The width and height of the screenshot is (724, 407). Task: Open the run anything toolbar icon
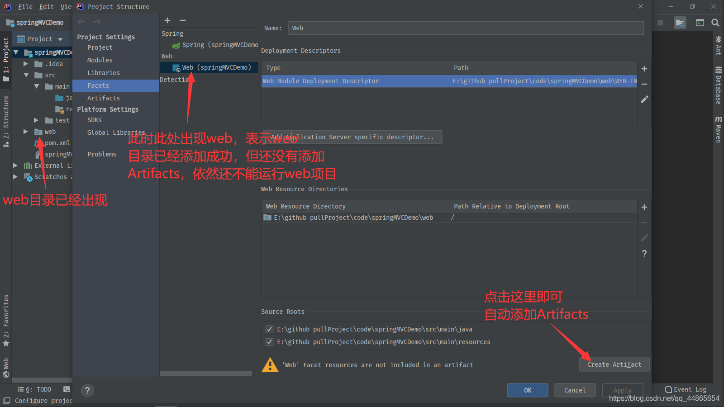(700, 23)
